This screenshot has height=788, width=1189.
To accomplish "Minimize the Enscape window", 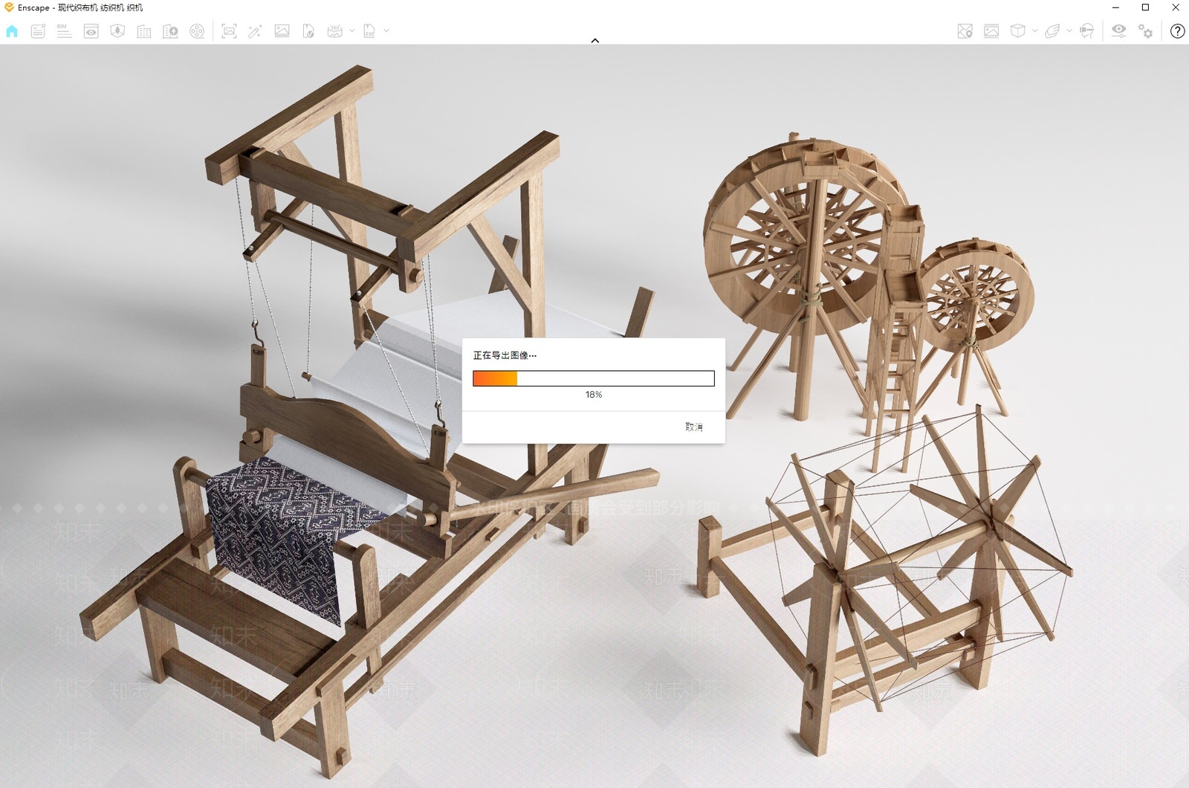I will [x=1116, y=7].
